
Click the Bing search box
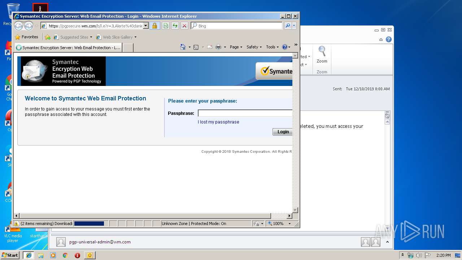coord(237,26)
